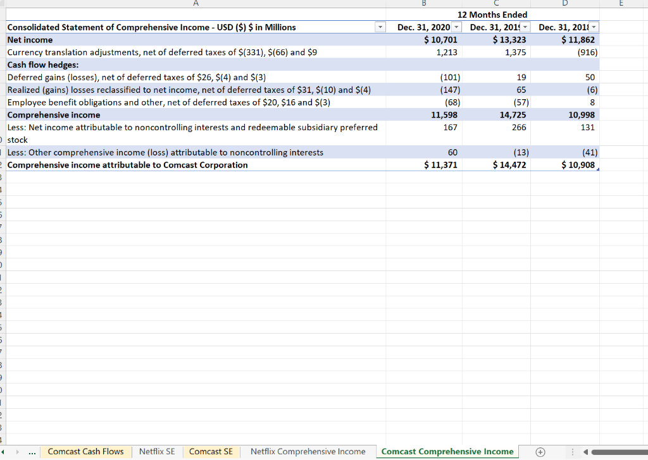Viewport: 648px width, 460px height.
Task: Open the Dec. 31, 2018 filter dropdown
Action: [593, 27]
